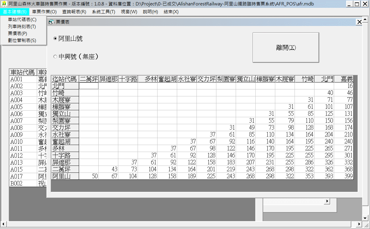Click station code A010 in the background table

pos(23,142)
